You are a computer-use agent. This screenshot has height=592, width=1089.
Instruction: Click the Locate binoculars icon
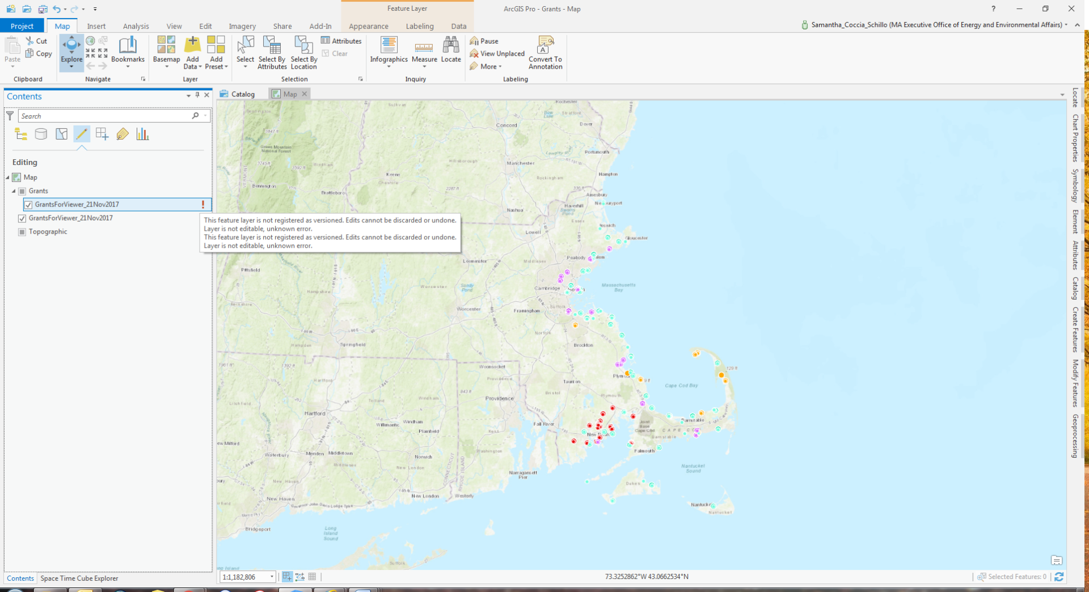[451, 45]
